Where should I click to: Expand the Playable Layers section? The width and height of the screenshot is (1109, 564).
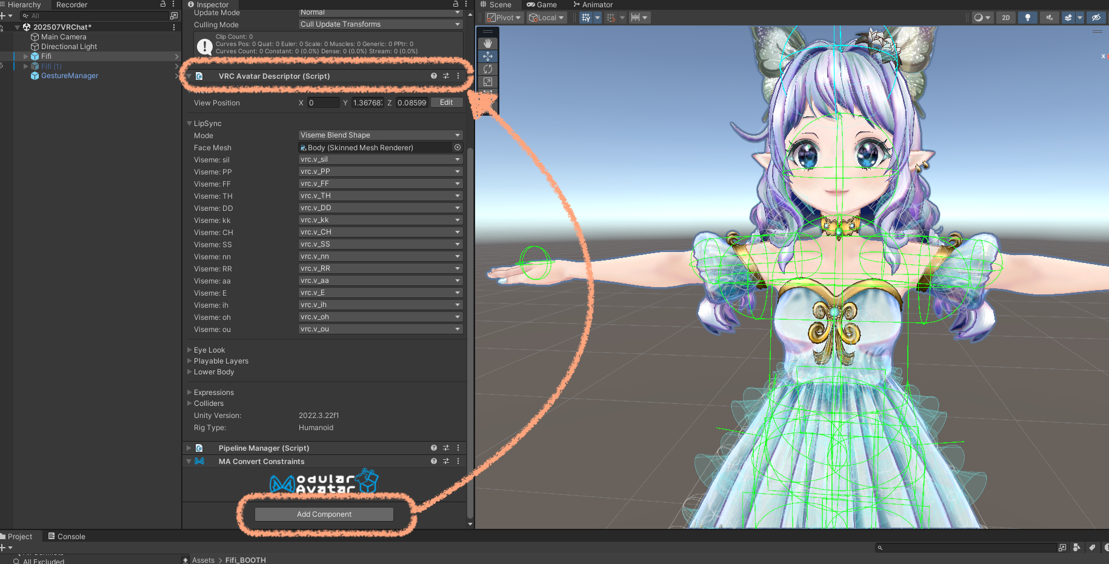tap(190, 360)
